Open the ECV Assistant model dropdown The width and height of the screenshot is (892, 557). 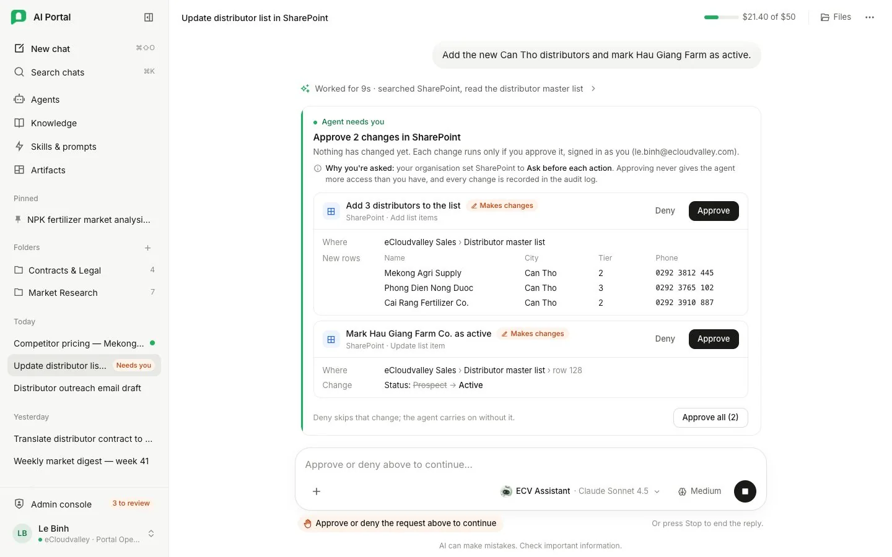tap(580, 491)
